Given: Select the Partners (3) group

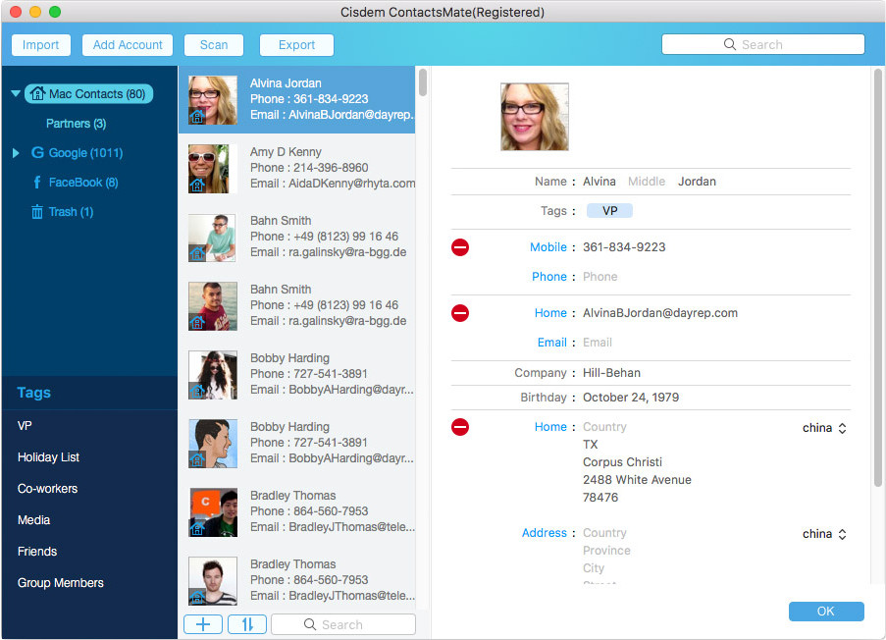Looking at the screenshot, I should (76, 124).
